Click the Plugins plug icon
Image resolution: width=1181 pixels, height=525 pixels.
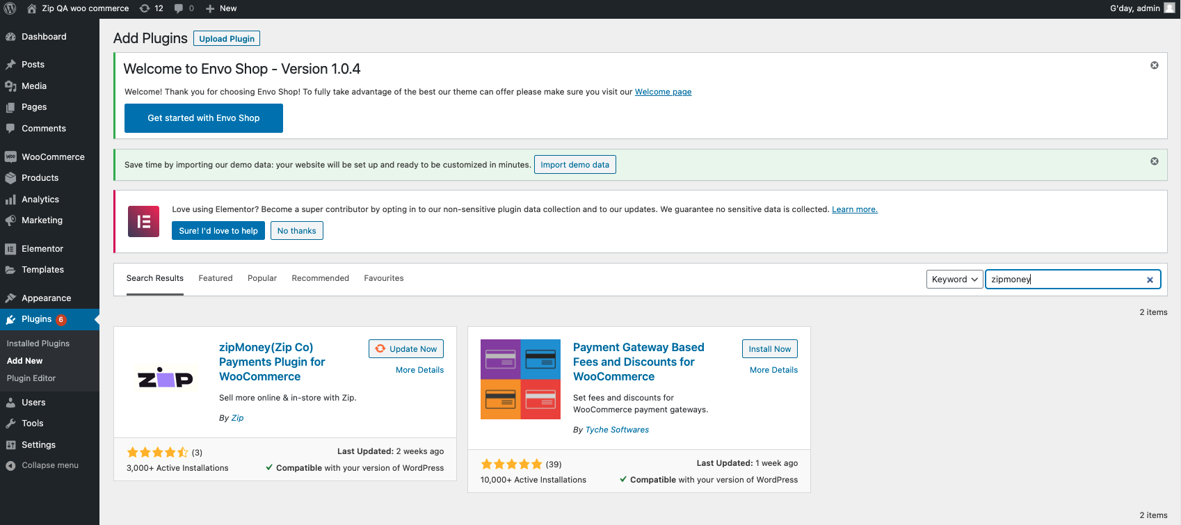[10, 319]
